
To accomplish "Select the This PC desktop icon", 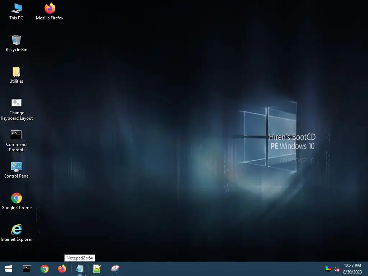I will tap(17, 12).
